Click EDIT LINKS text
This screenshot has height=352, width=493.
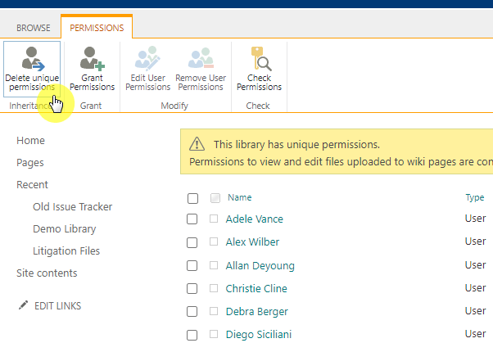coord(58,306)
